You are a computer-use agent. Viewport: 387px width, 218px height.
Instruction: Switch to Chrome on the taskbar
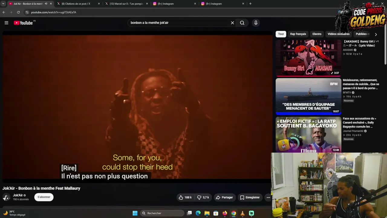[234, 213]
